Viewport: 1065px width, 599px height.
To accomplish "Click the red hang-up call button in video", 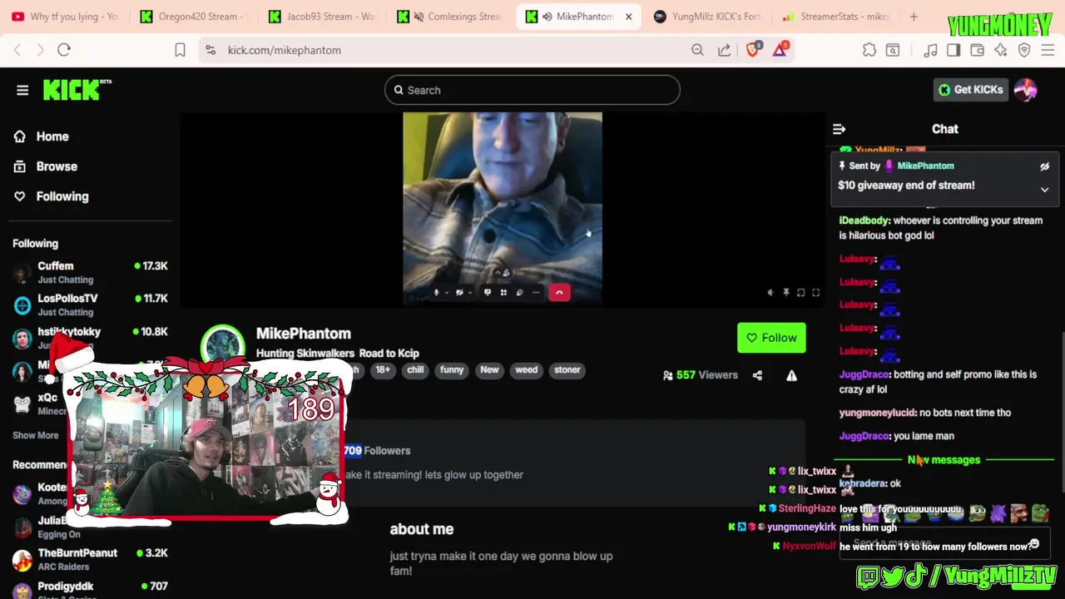I will [559, 293].
